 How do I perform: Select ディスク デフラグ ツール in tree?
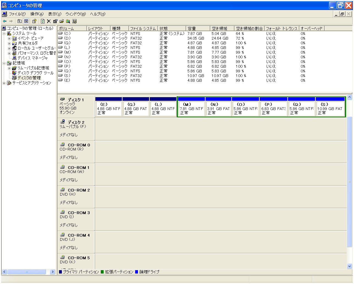tap(35, 73)
